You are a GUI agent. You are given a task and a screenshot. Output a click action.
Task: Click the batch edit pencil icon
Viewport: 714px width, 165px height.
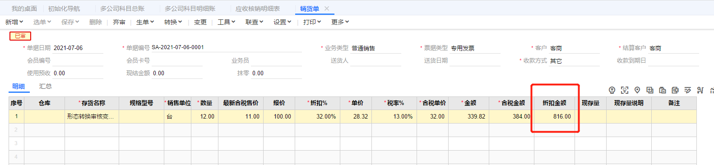tap(688, 90)
